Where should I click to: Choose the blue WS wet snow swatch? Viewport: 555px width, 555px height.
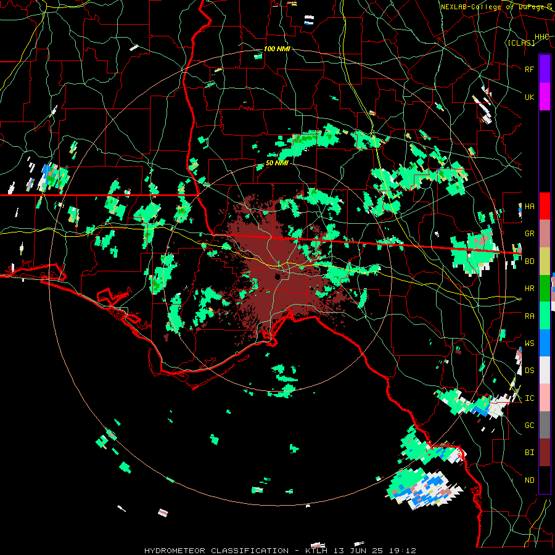click(x=545, y=343)
